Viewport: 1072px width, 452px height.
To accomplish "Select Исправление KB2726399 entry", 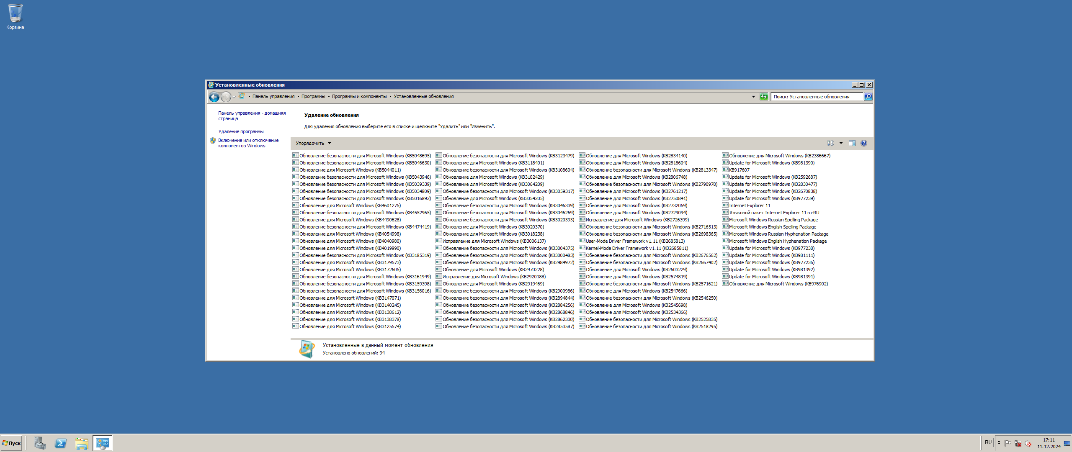I will pyautogui.click(x=634, y=220).
